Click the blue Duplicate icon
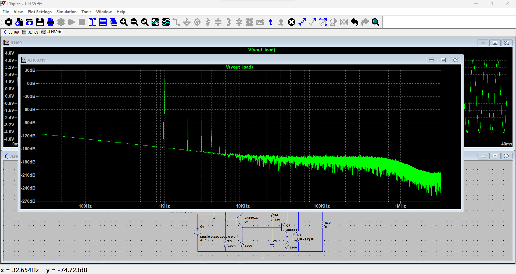 click(302, 22)
